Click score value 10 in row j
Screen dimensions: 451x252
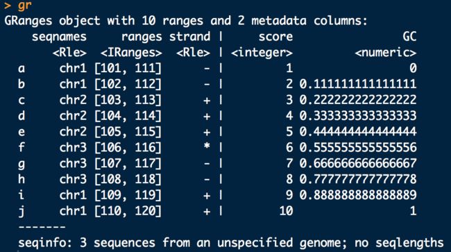point(286,211)
